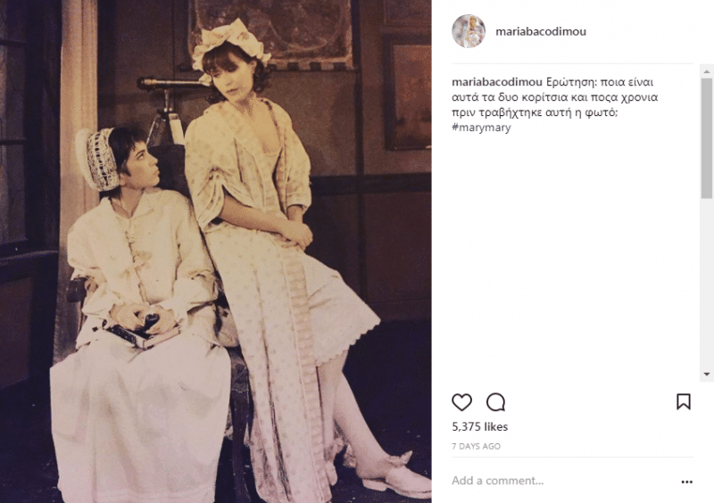
Task: Like the post with the heart icon
Action: click(461, 402)
